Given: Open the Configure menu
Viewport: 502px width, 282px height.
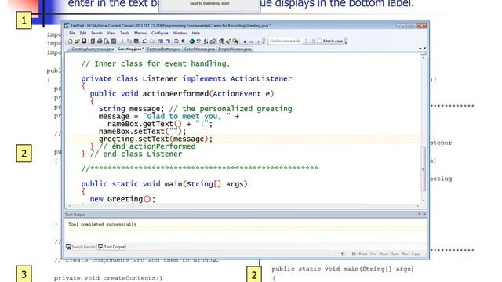Looking at the screenshot, I should pyautogui.click(x=159, y=33).
